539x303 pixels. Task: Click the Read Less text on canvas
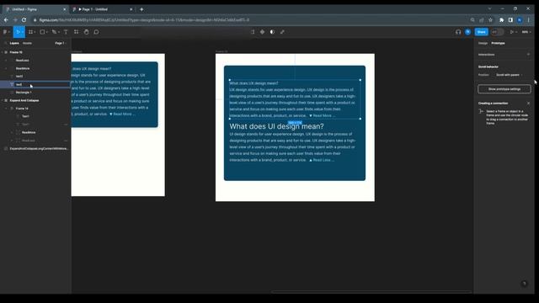(x=322, y=160)
